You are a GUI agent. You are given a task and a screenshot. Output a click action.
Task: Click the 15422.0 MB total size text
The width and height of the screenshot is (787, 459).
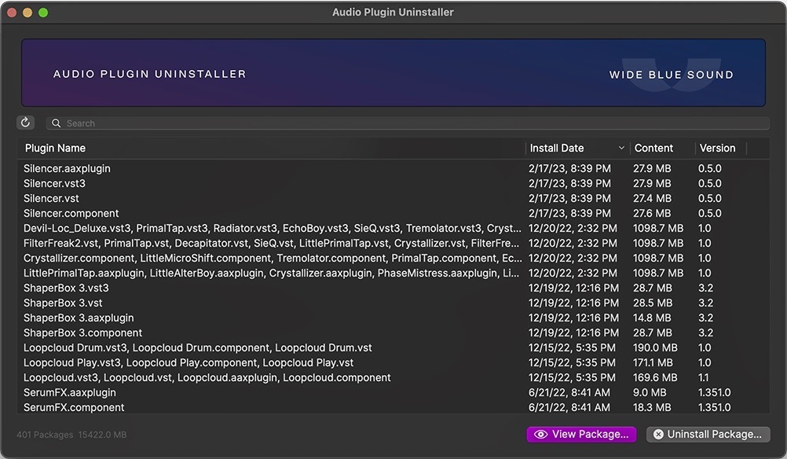(102, 435)
